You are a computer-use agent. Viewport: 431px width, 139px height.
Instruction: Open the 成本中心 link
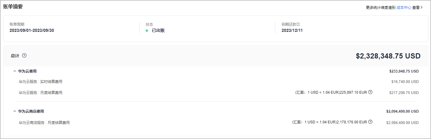pos(404,8)
